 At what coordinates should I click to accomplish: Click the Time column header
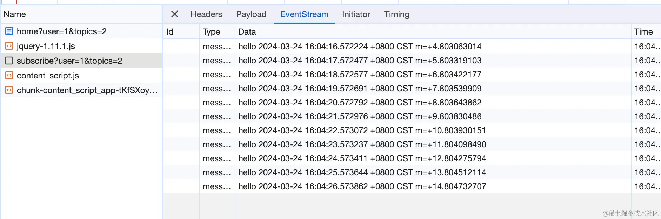pos(643,32)
